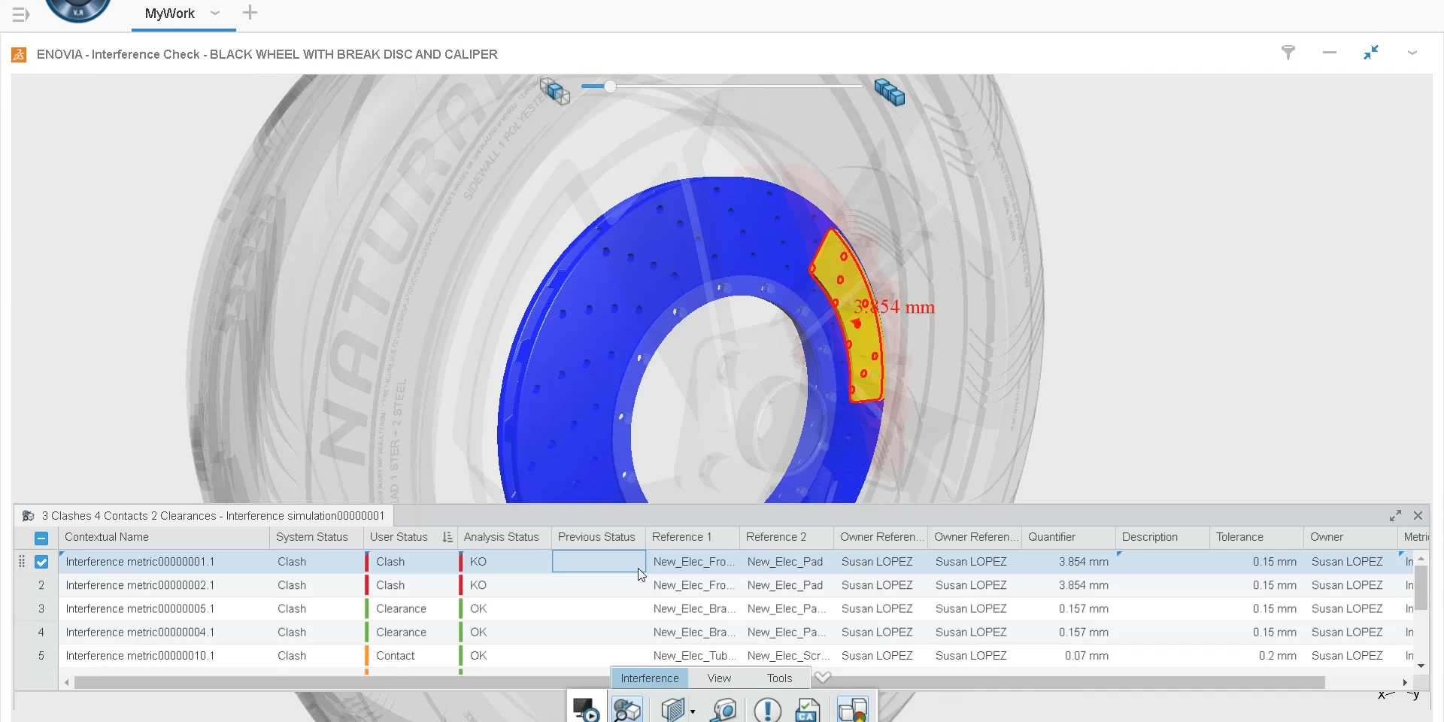This screenshot has height=722, width=1444.
Task: Click the filter funnel icon in header
Action: (1288, 53)
